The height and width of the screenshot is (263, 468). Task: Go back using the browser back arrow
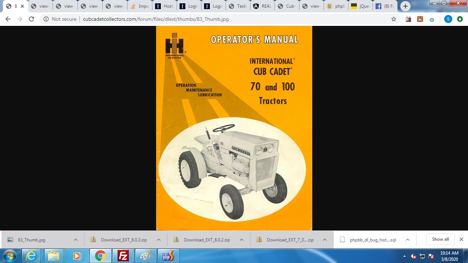coord(8,19)
